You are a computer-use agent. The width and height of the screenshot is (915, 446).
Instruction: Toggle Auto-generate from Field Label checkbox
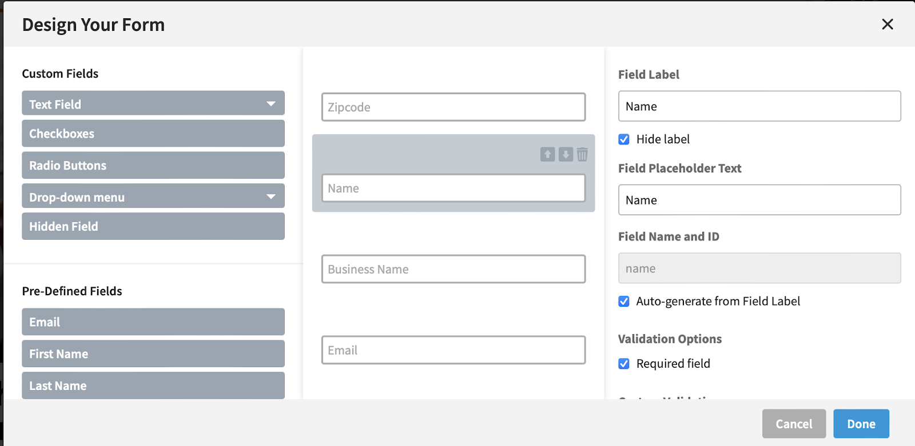[x=624, y=302]
